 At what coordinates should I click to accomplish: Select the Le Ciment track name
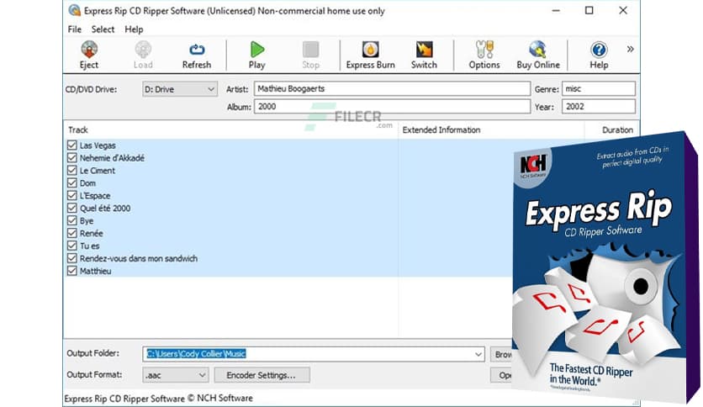[98, 171]
